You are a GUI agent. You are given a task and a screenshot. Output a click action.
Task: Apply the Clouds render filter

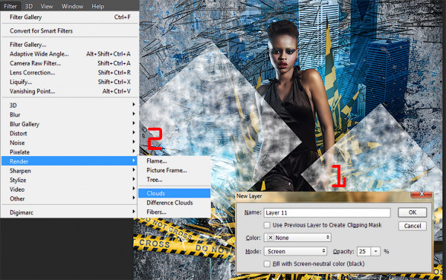174,193
